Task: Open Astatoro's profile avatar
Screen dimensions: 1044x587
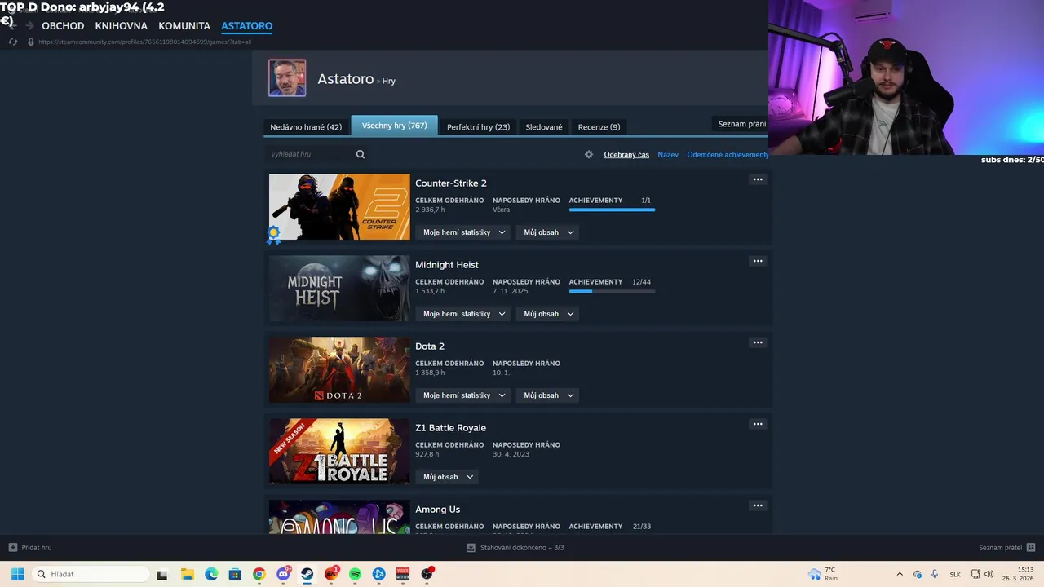Action: pyautogui.click(x=287, y=78)
